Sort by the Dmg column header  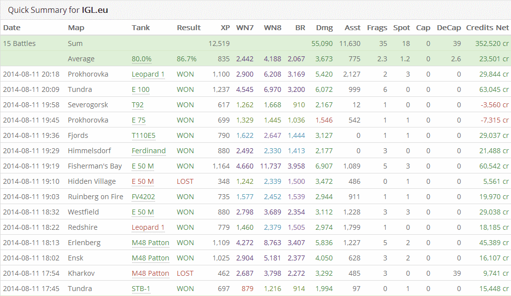[x=324, y=28]
